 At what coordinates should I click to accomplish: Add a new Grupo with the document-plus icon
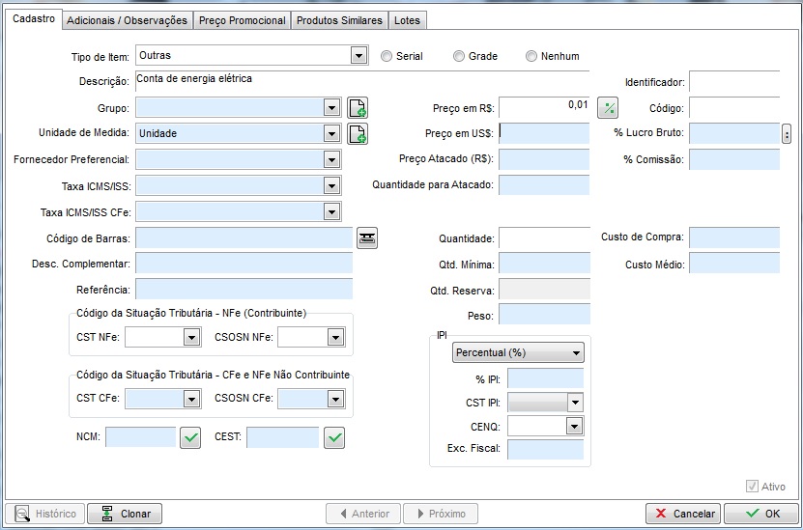tap(358, 107)
